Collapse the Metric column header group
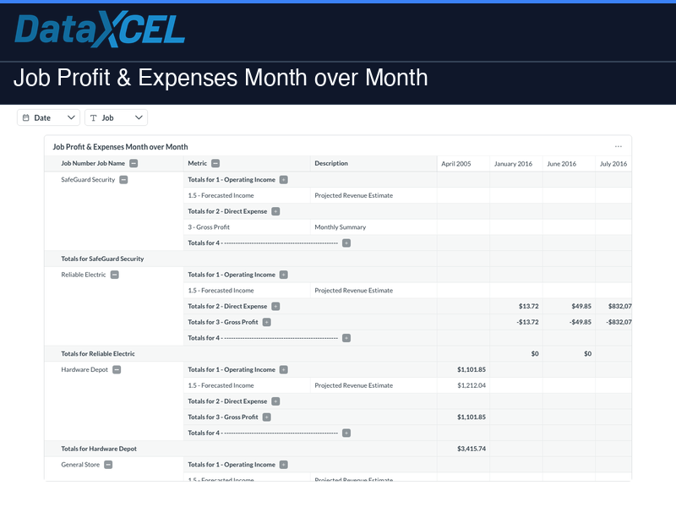This screenshot has height=507, width=676. tap(217, 163)
